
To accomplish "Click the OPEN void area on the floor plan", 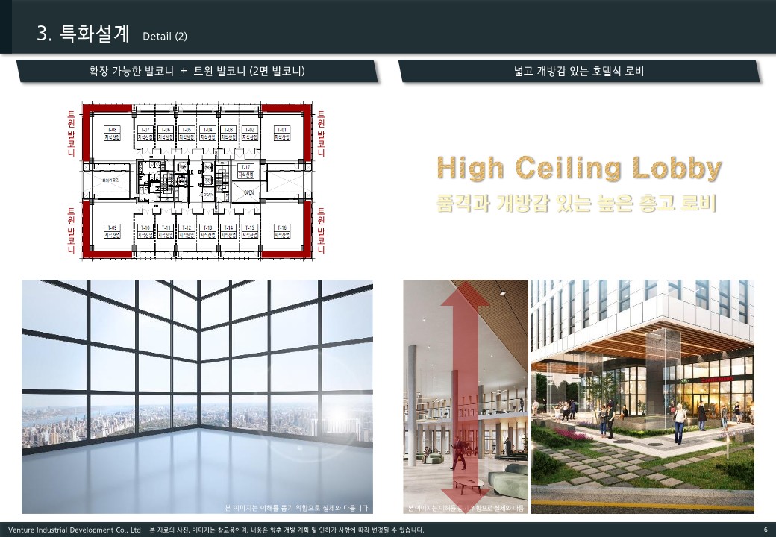I will 248,191.
